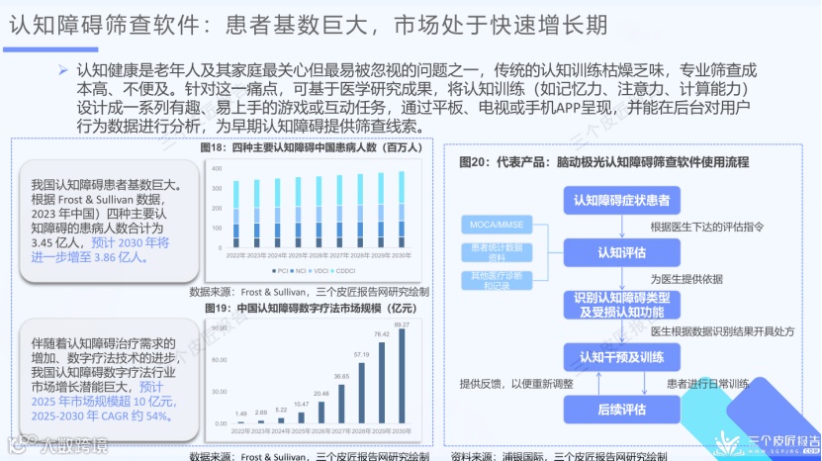
Task: Click the 200 y-axis label in 图18
Action: 217,208
